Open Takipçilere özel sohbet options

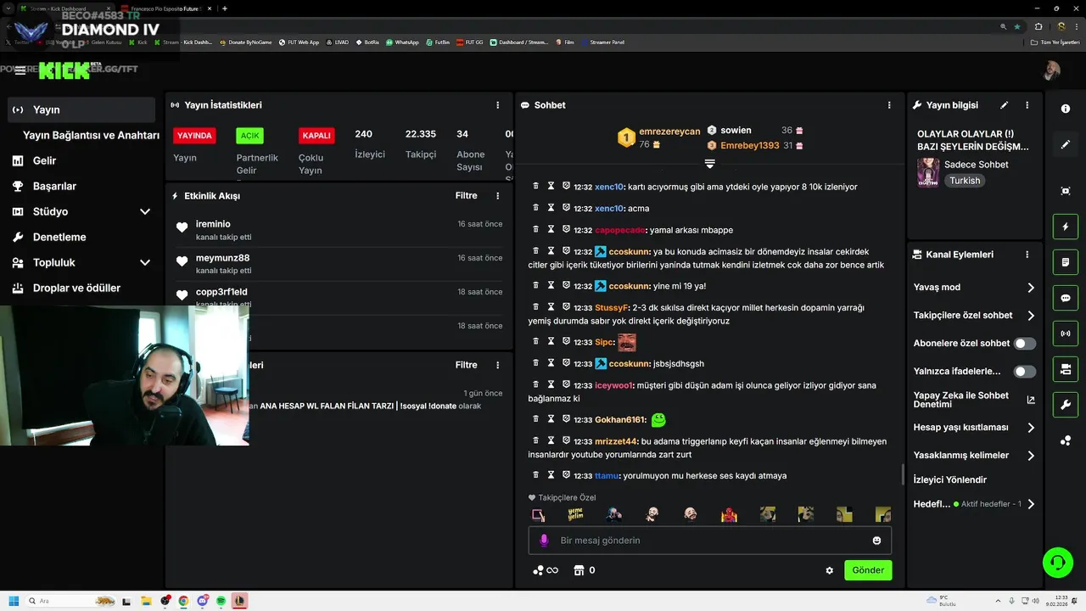pyautogui.click(x=974, y=316)
